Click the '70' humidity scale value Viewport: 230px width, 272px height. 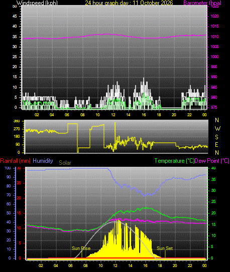[9, 195]
